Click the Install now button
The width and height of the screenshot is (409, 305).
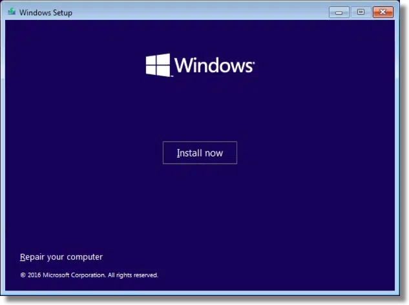pos(200,152)
